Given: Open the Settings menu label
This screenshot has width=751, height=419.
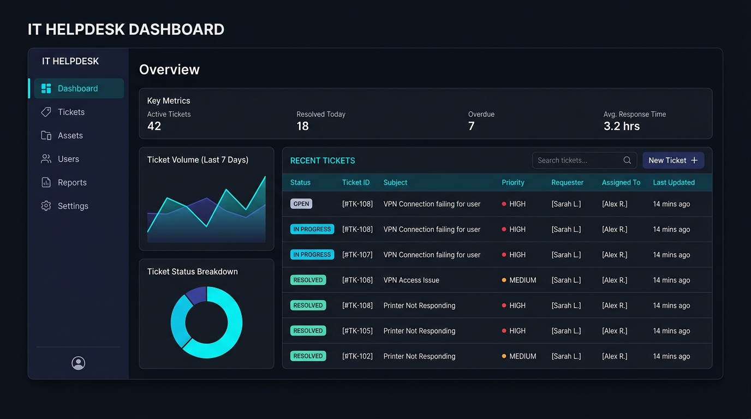Looking at the screenshot, I should pos(73,206).
